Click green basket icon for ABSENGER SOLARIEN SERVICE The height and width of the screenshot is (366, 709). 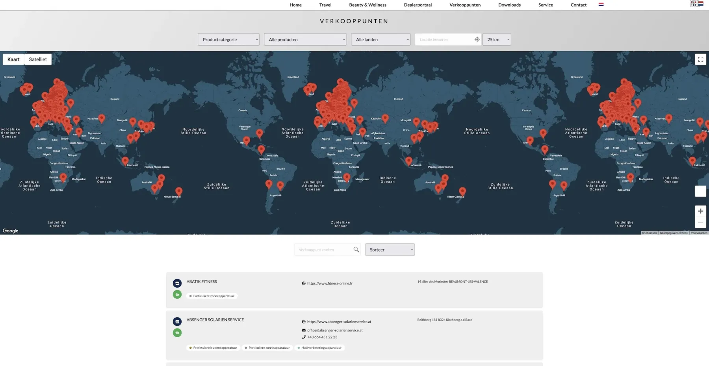177,333
